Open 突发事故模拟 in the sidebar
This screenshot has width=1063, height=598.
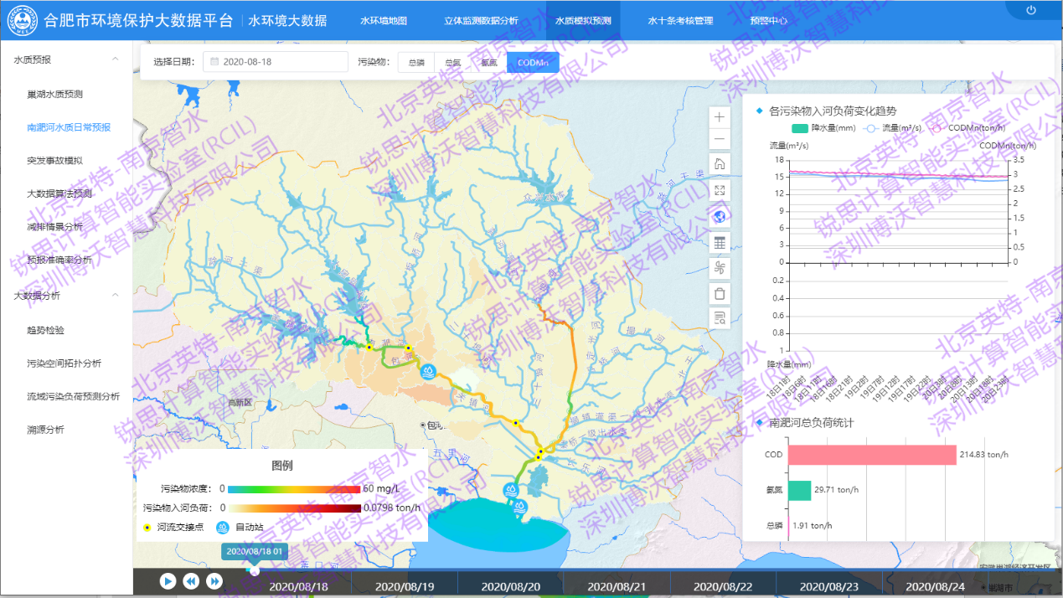tap(55, 160)
